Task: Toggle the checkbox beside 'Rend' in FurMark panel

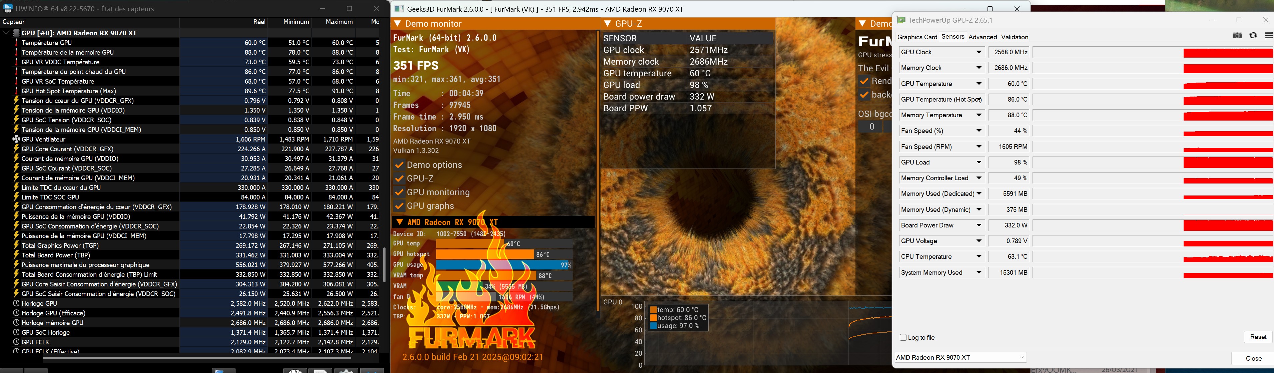Action: [x=864, y=81]
